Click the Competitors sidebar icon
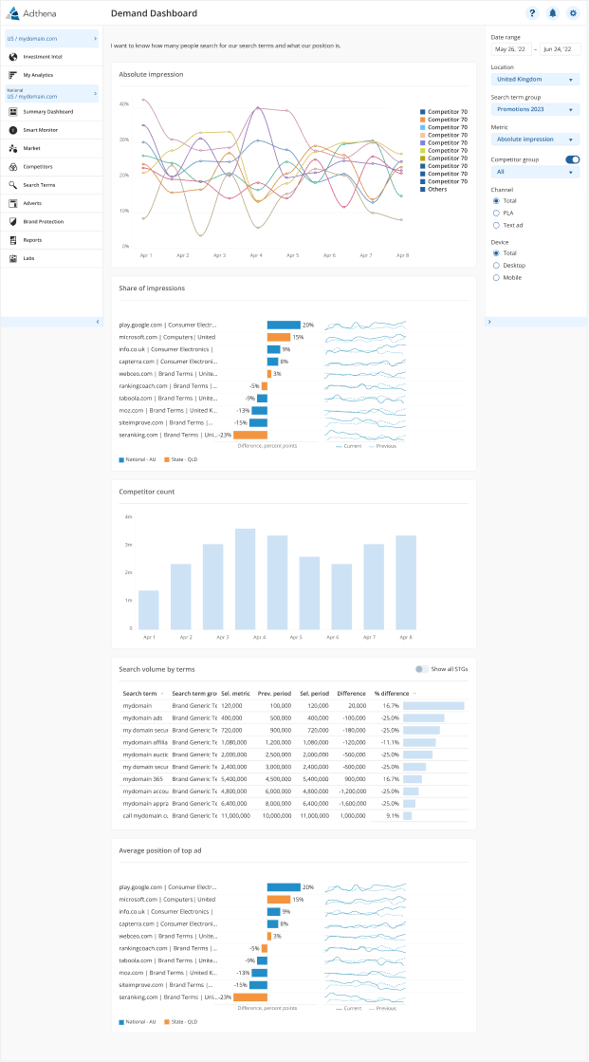The height and width of the screenshot is (1062, 589). 13,166
